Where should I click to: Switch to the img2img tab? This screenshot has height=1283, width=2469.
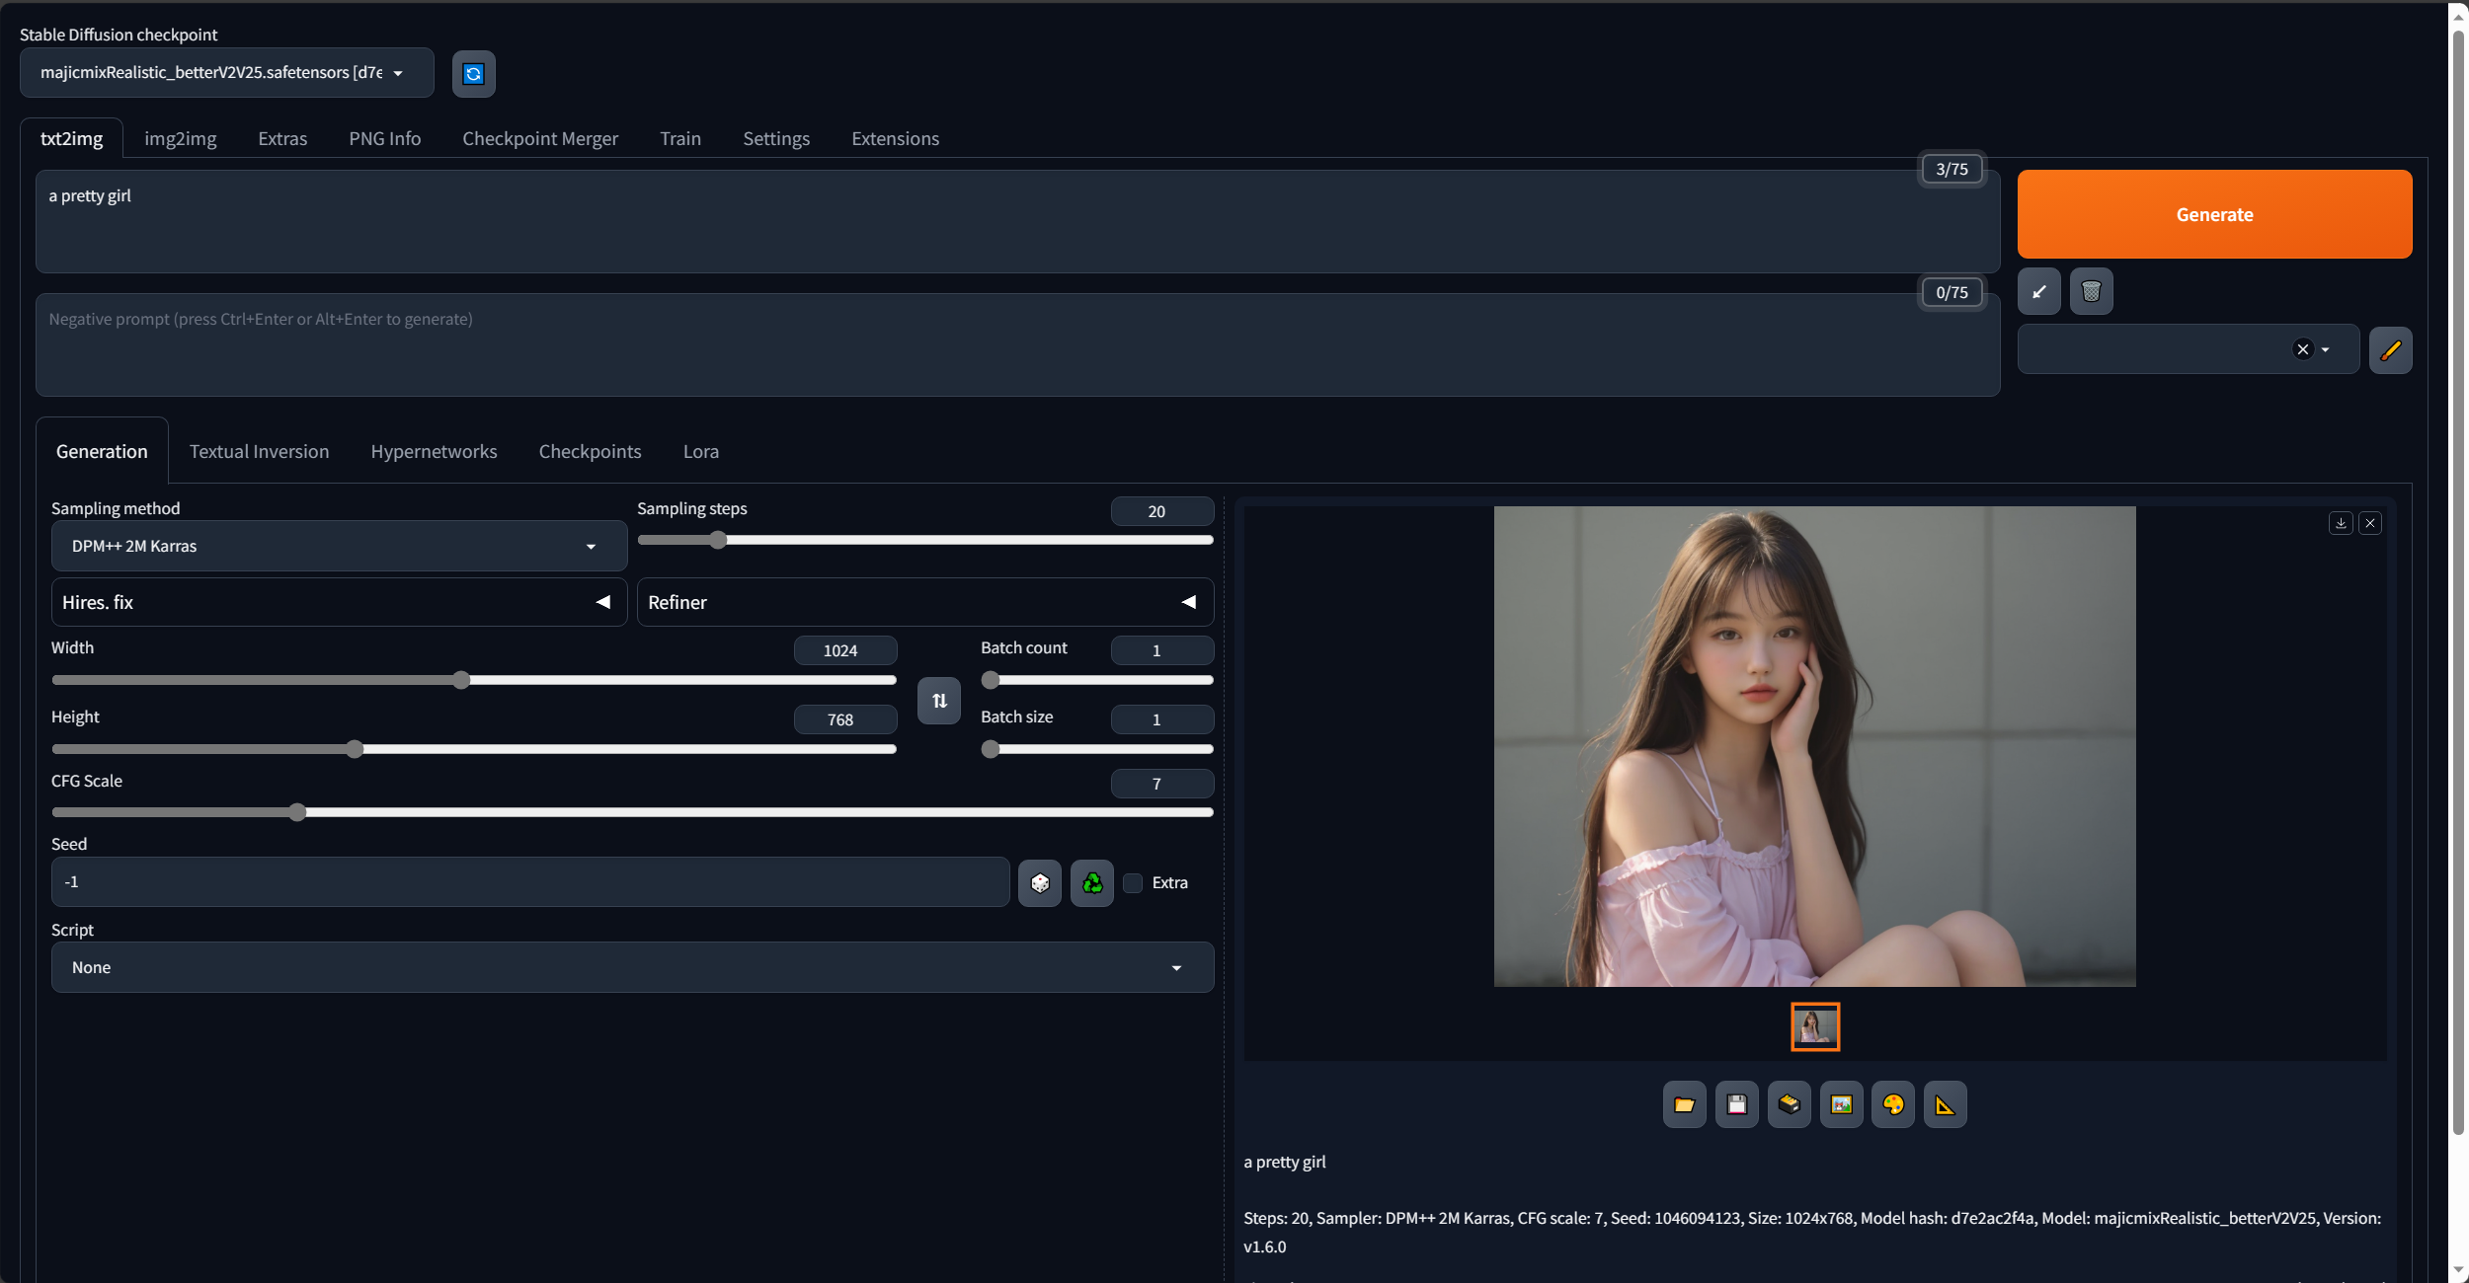[x=180, y=139]
